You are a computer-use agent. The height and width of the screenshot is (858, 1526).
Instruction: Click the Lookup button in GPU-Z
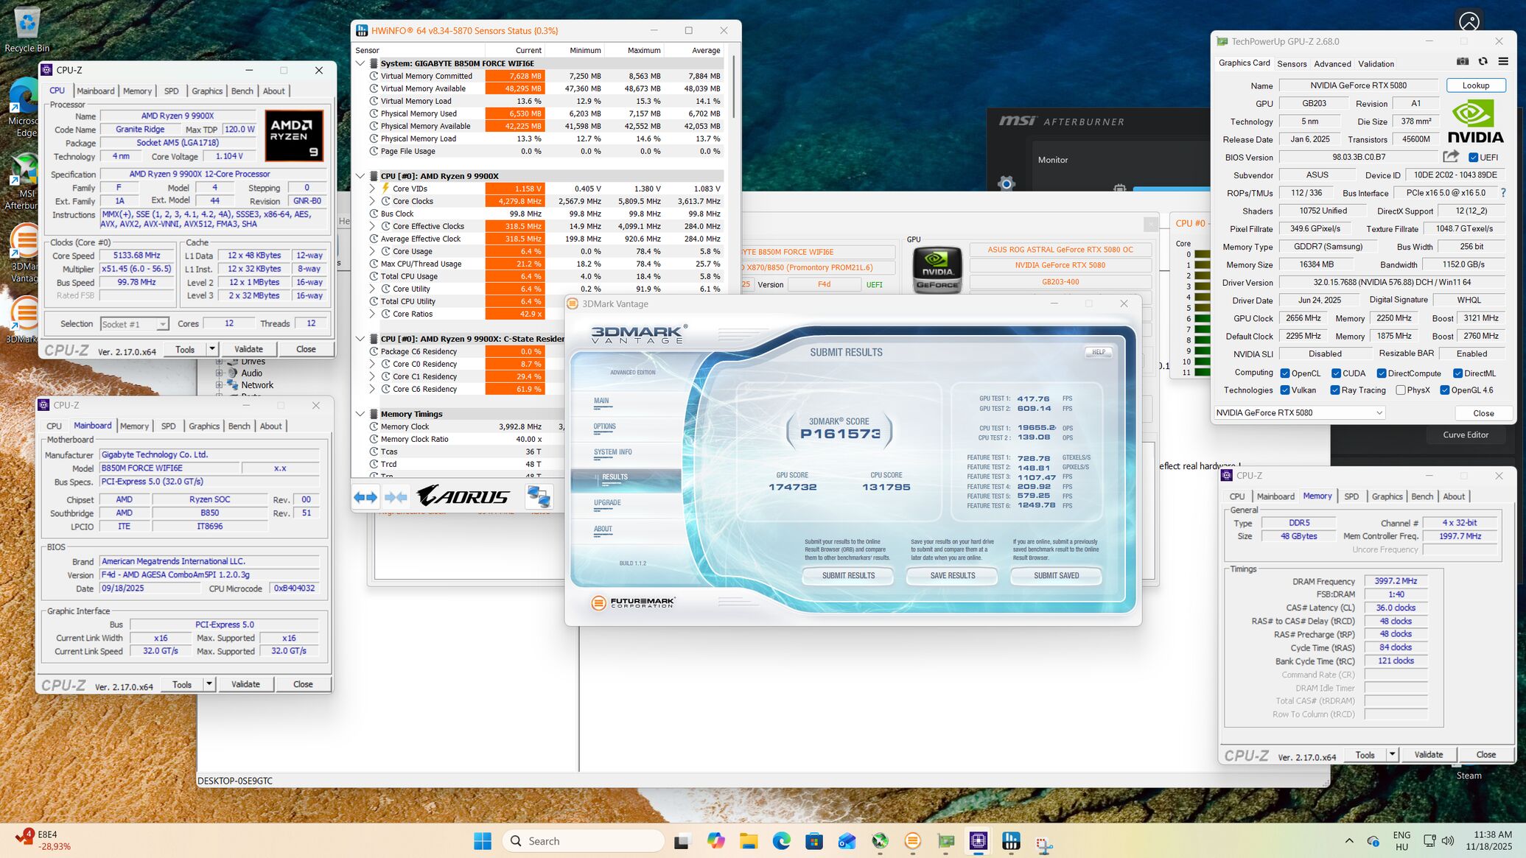[1475, 85]
